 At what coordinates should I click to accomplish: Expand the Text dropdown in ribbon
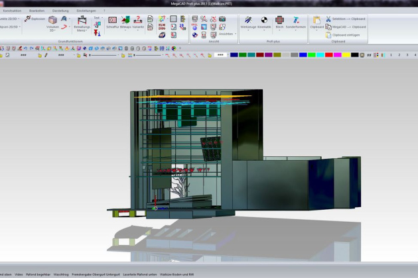click(x=98, y=18)
